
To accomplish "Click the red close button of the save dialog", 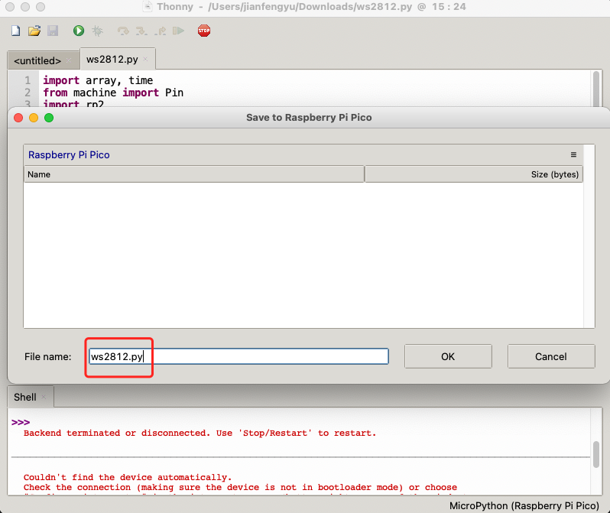I will 18,118.
